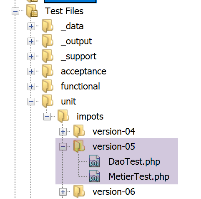Expand the version-06 folder
201x199 pixels.
click(63, 192)
